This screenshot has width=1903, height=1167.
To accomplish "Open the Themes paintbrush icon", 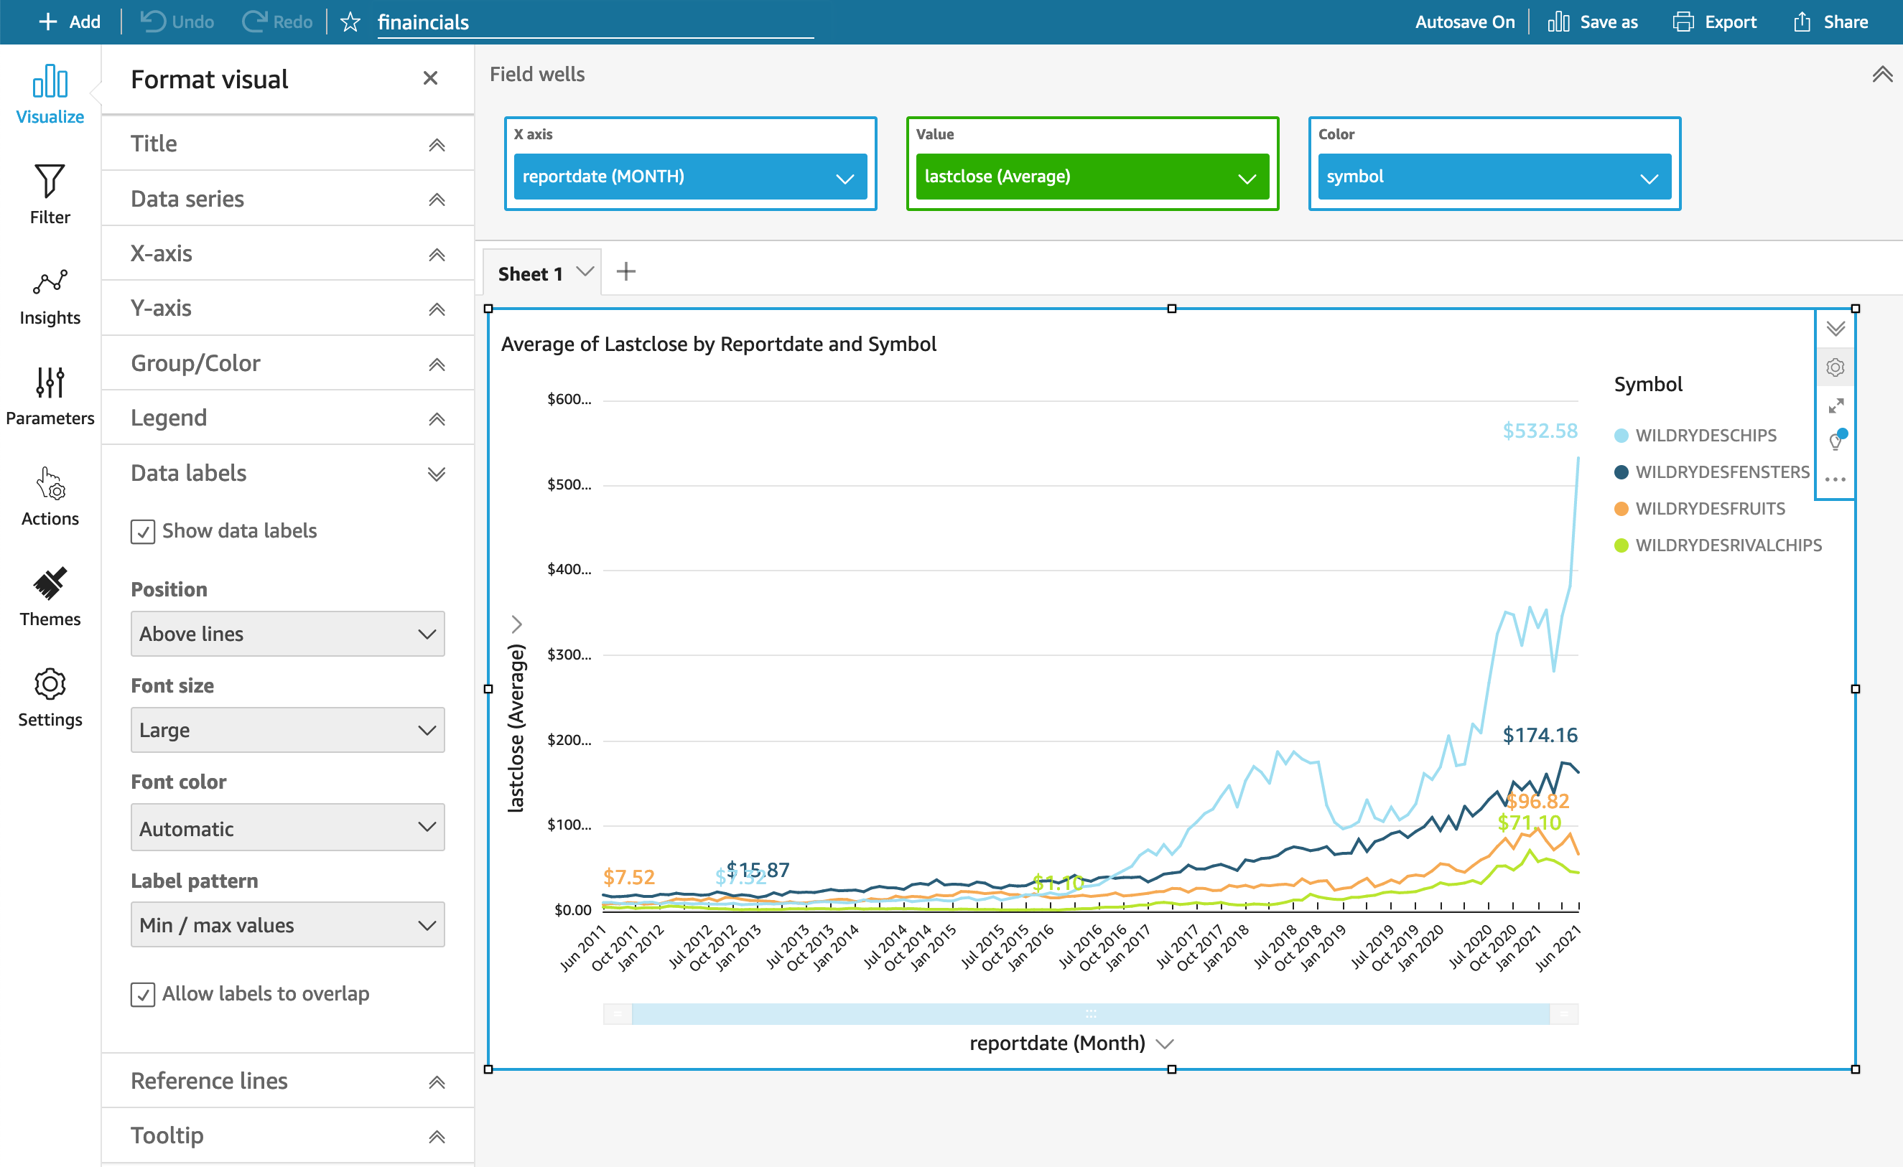I will pyautogui.click(x=50, y=596).
